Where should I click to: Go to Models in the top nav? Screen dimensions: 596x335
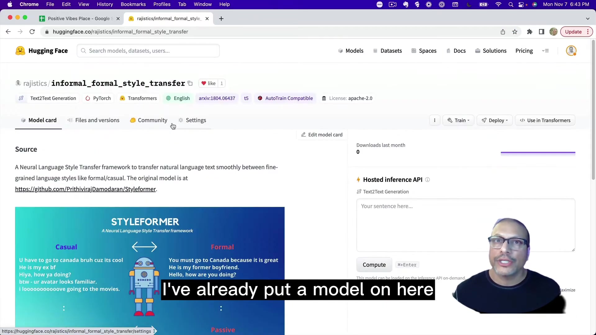[x=351, y=51]
